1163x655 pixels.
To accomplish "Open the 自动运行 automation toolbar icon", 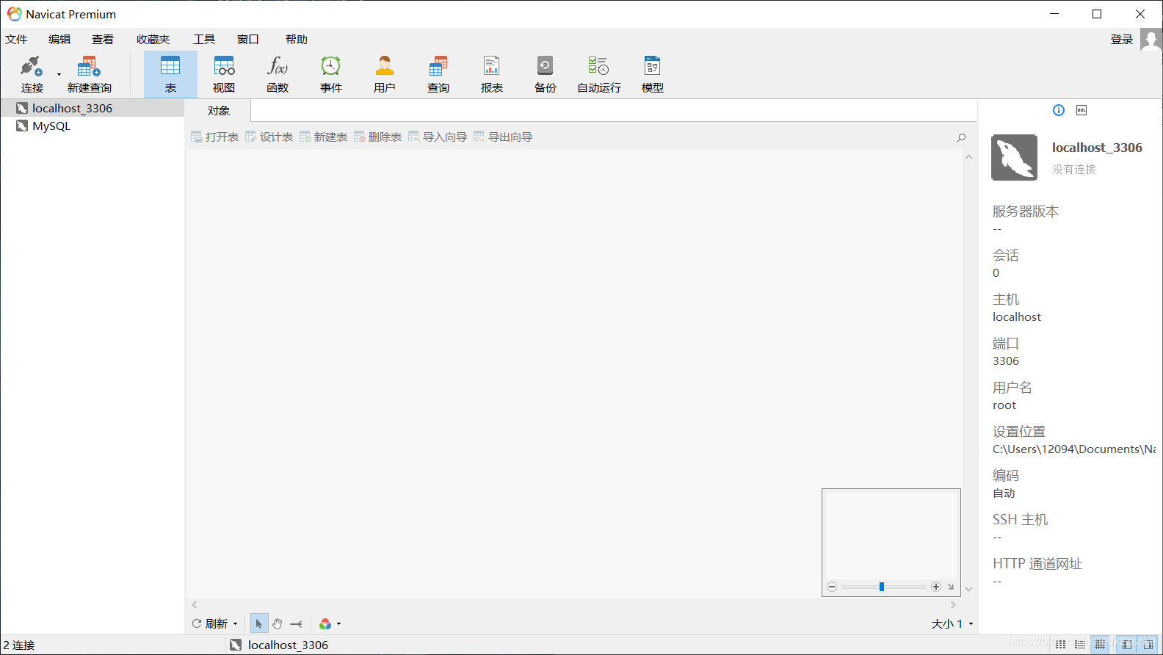I will click(x=599, y=74).
